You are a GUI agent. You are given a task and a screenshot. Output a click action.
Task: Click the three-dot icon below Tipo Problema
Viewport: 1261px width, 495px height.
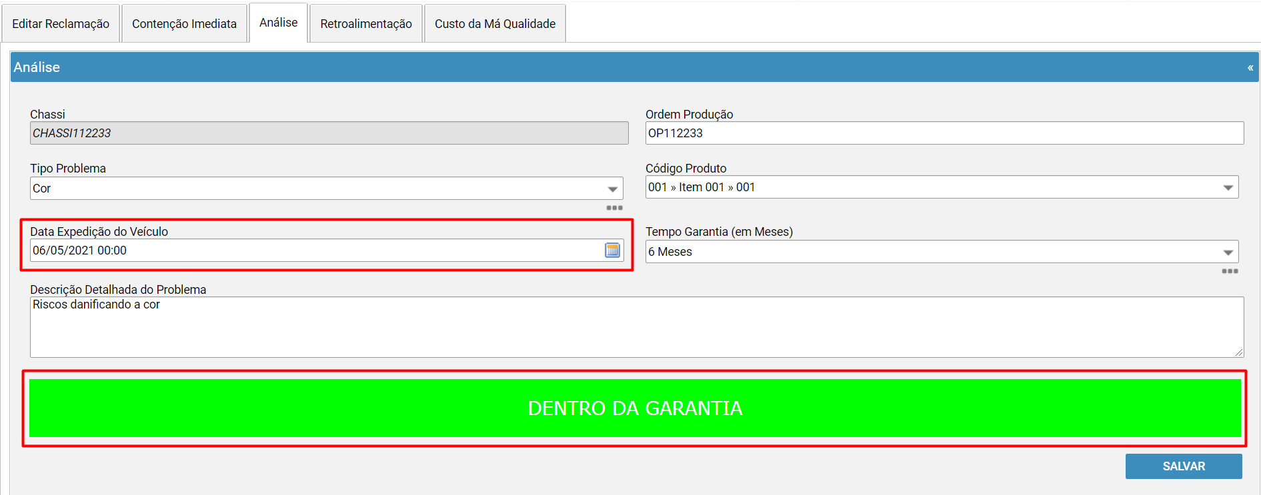[x=614, y=208]
